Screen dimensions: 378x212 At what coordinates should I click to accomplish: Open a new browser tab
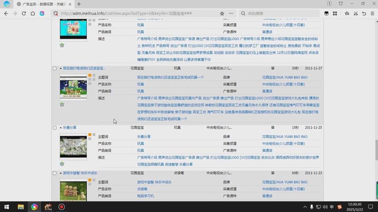79,4
